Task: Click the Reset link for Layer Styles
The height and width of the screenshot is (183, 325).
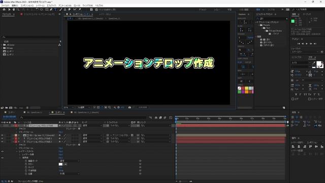Action: pyautogui.click(x=61, y=151)
